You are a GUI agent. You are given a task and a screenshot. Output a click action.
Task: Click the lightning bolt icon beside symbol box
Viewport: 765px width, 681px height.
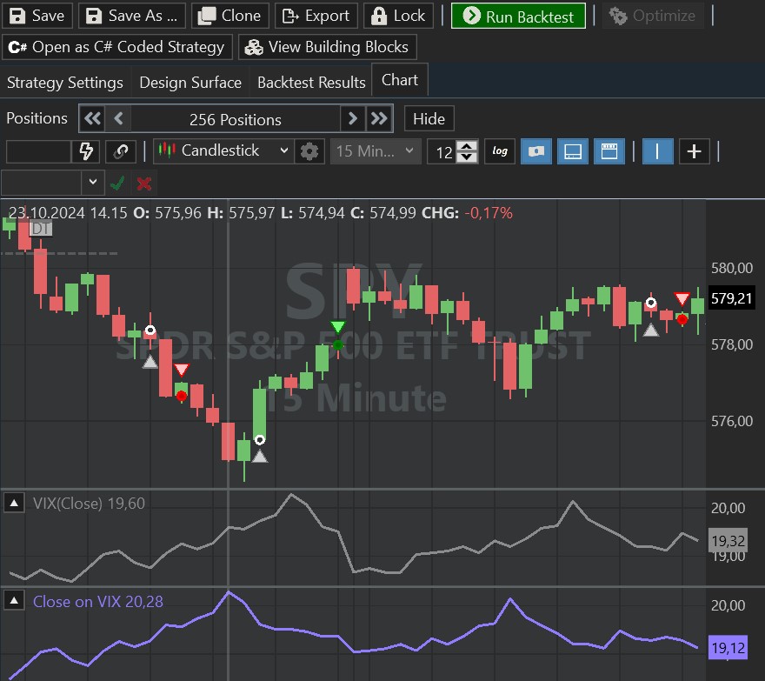86,151
